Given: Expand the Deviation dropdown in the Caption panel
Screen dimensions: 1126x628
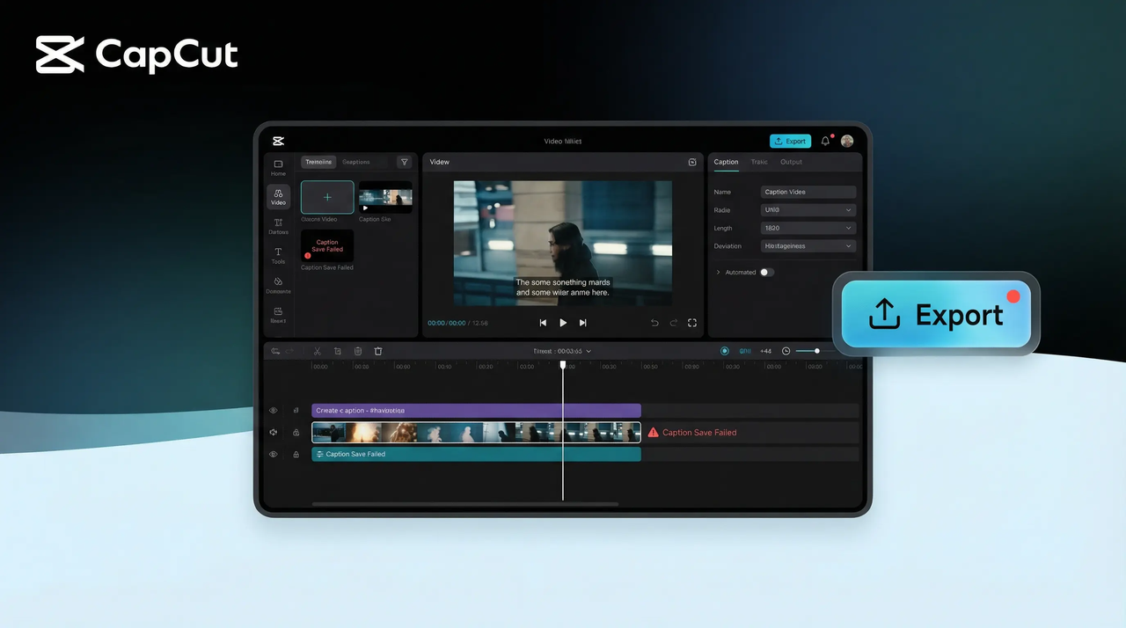Looking at the screenshot, I should (x=808, y=246).
